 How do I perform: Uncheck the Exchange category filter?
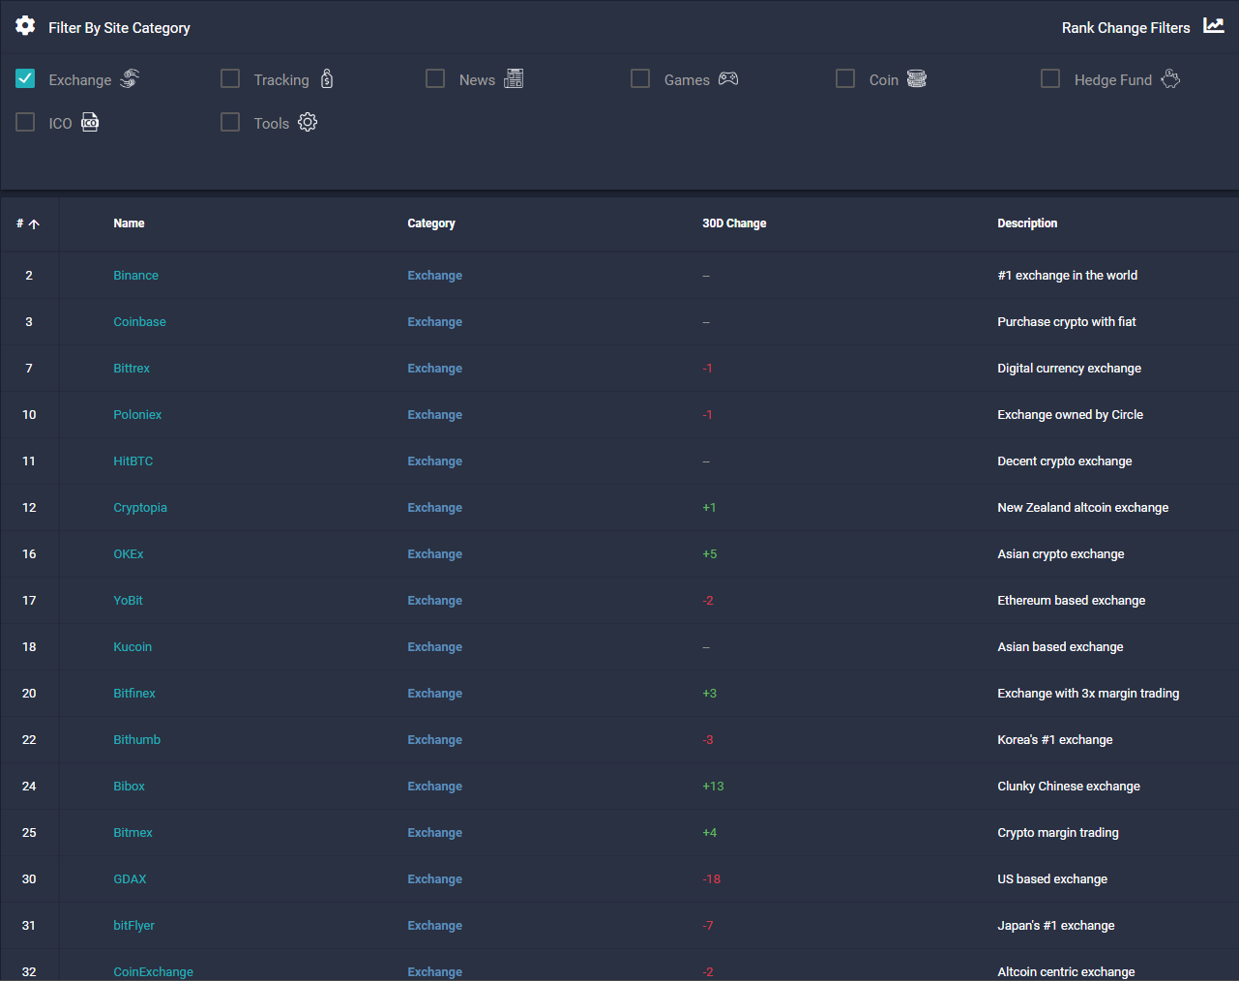coord(24,78)
